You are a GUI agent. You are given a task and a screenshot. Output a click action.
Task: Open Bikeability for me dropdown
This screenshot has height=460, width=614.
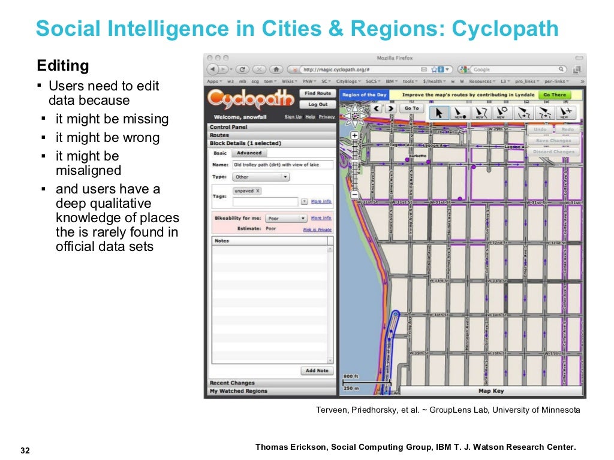(286, 218)
